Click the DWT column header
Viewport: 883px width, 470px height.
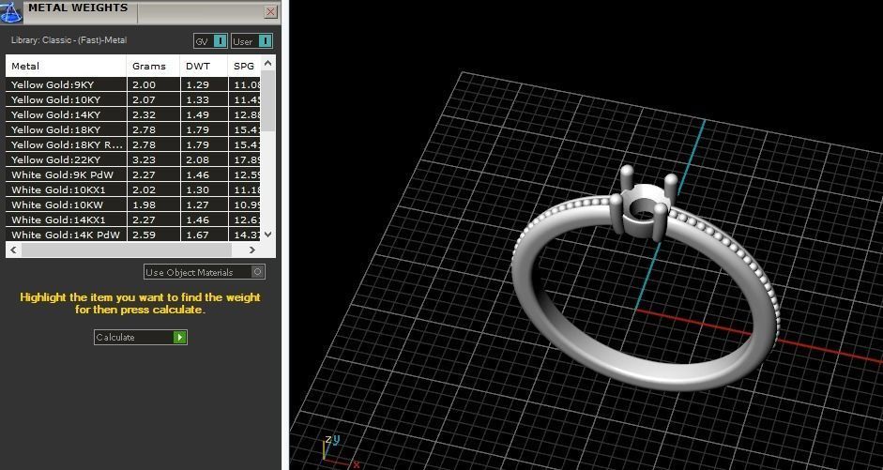point(204,67)
